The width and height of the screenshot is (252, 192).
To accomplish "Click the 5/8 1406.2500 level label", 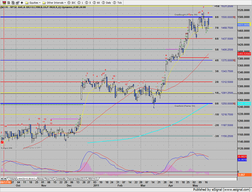I will (x=224, y=50).
